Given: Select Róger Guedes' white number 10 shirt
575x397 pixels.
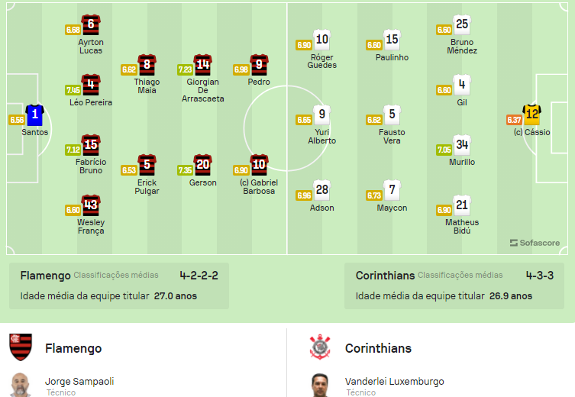Looking at the screenshot, I should tap(322, 40).
